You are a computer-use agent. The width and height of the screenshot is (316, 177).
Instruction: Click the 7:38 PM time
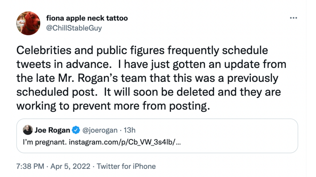click(x=30, y=166)
